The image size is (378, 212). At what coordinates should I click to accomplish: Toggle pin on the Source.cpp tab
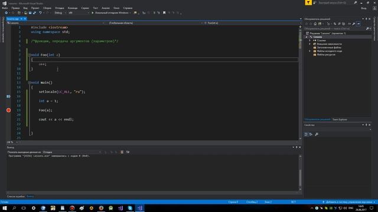click(x=21, y=19)
